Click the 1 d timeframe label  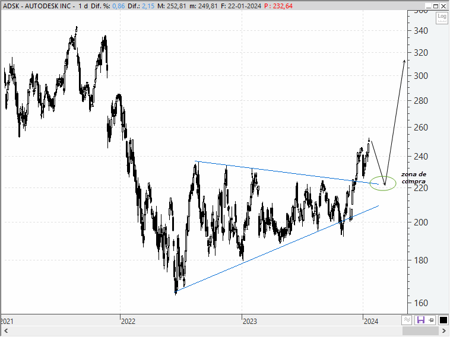click(x=83, y=6)
